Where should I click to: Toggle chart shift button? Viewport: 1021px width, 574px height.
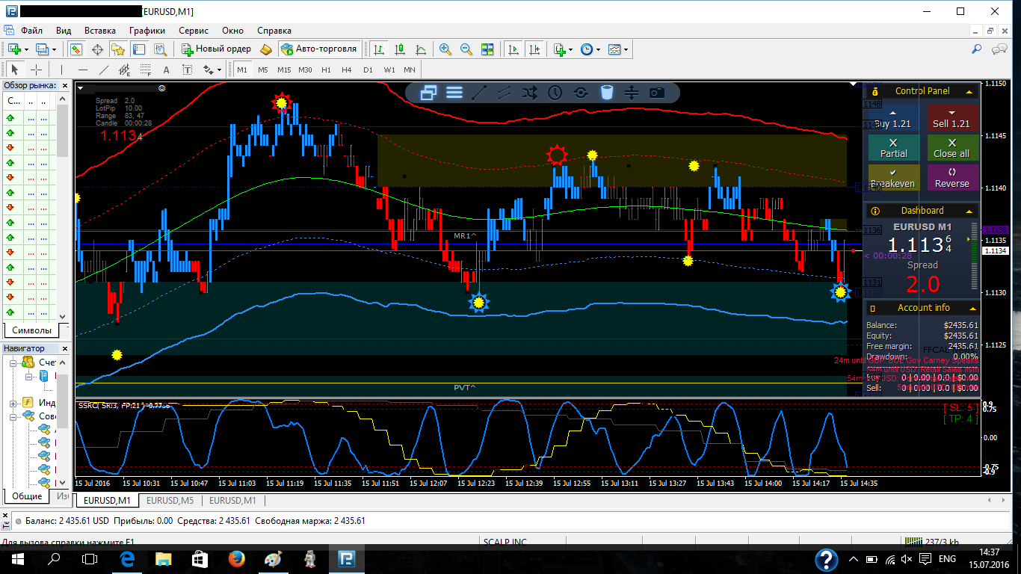pyautogui.click(x=534, y=49)
